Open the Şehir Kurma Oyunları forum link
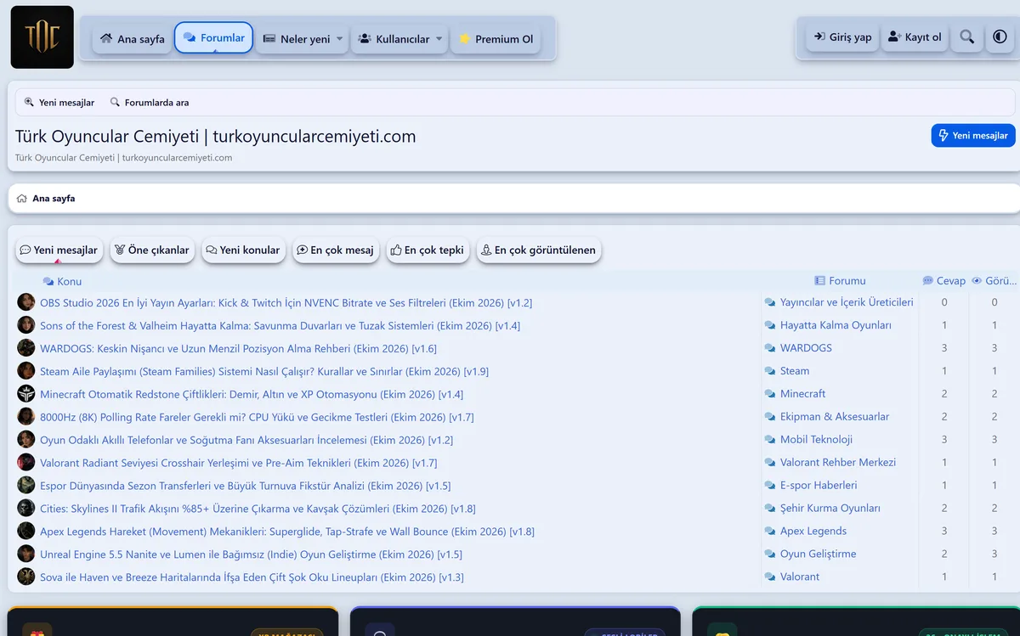The width and height of the screenshot is (1020, 636). click(x=830, y=509)
